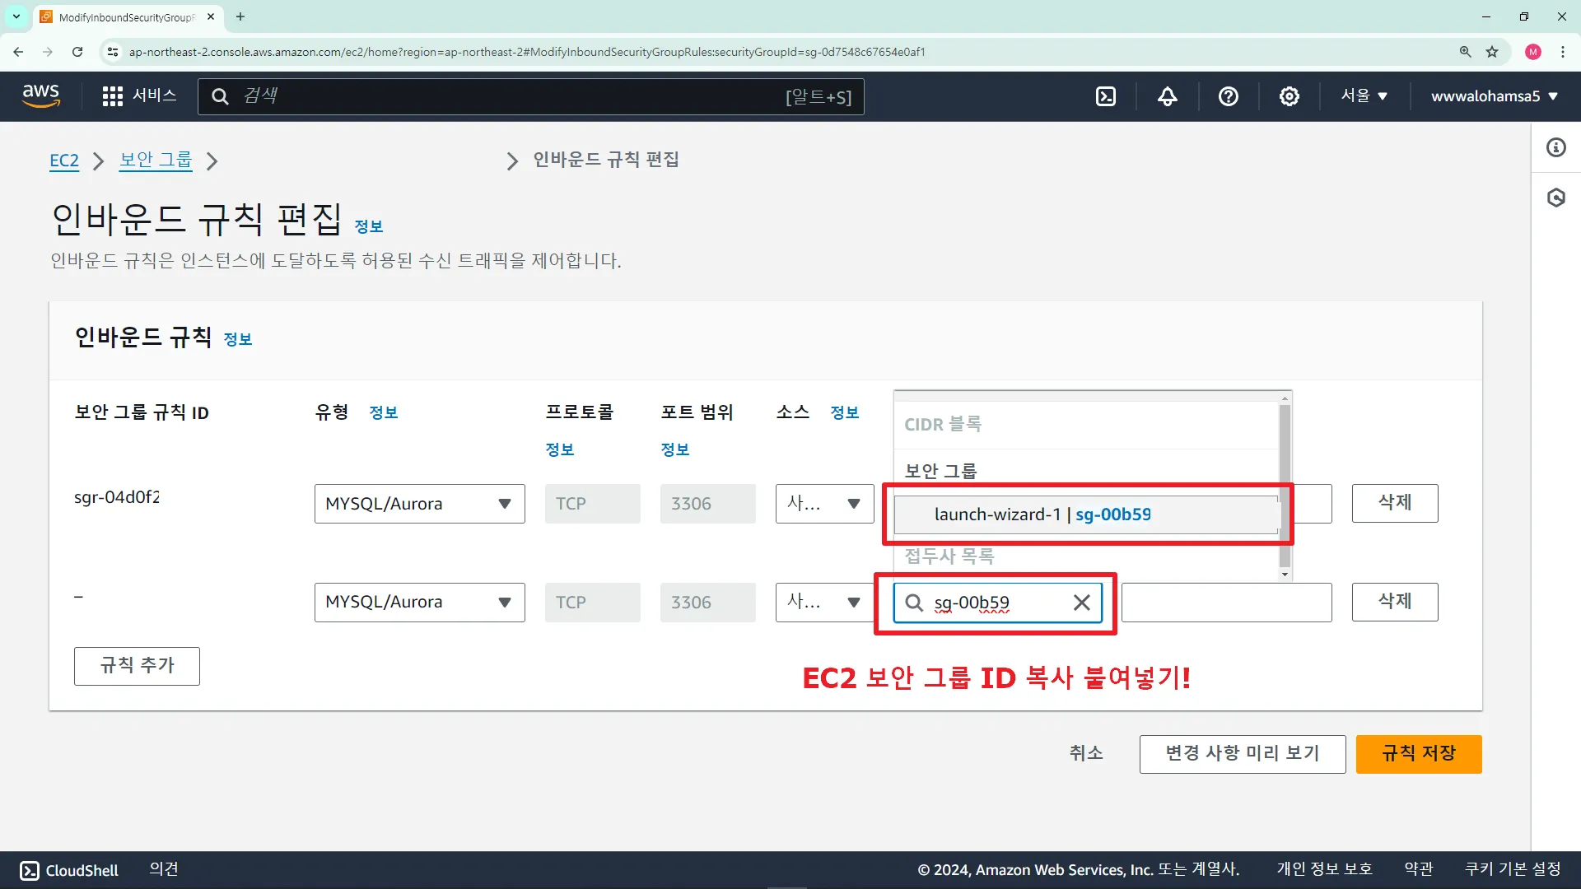Image resolution: width=1581 pixels, height=889 pixels.
Task: Bookmark this page with star icon
Action: pyautogui.click(x=1492, y=52)
